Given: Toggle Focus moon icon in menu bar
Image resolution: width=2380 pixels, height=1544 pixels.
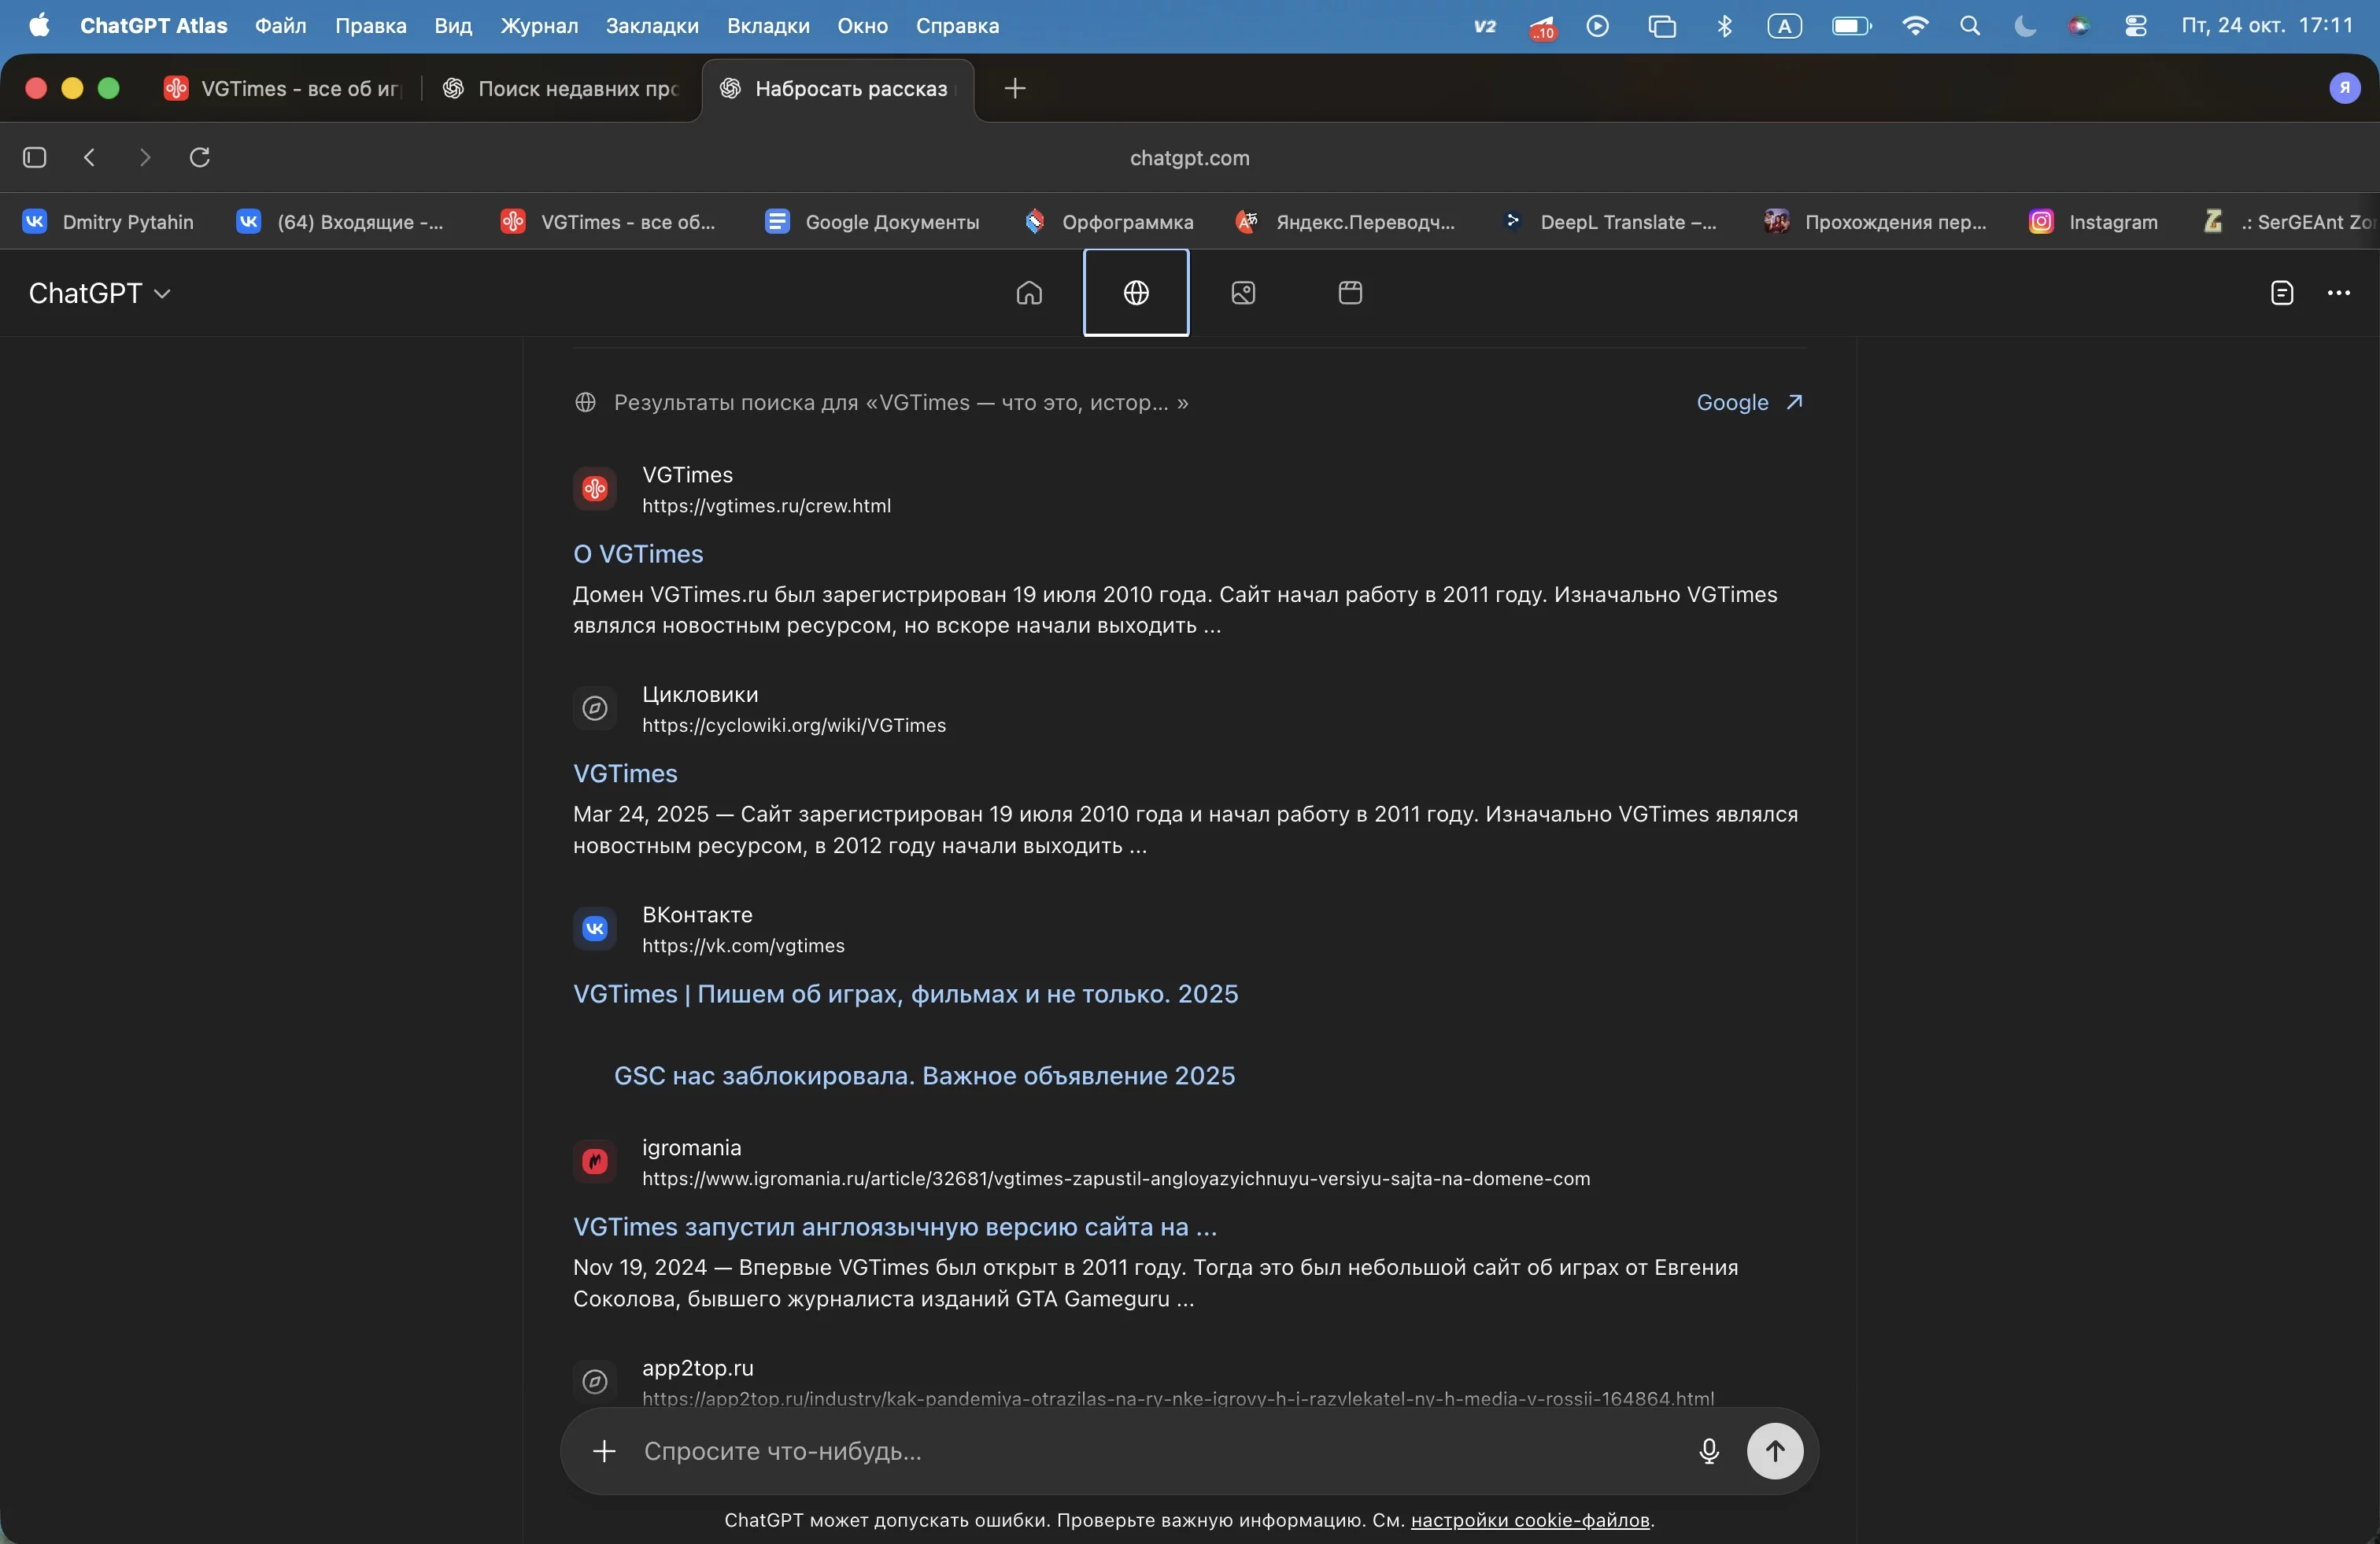Looking at the screenshot, I should pos(2024,26).
